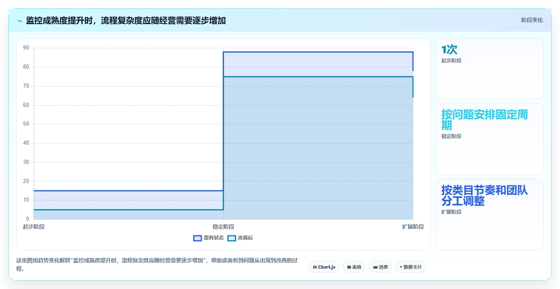Click the 扩展阶段 x-axis label
Viewport: 560px width, 289px height.
[x=413, y=227]
